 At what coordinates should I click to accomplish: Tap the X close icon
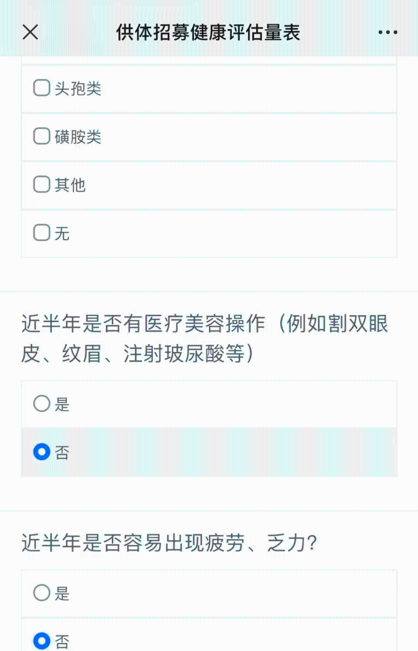30,32
